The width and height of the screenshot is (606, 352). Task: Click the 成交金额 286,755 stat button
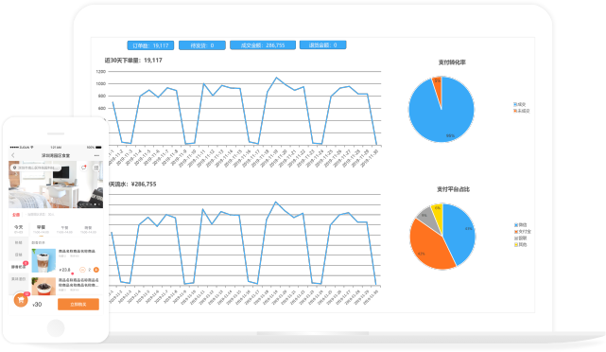point(263,45)
